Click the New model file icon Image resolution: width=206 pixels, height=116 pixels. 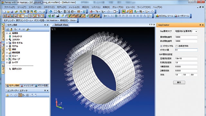pyautogui.click(x=5, y=12)
